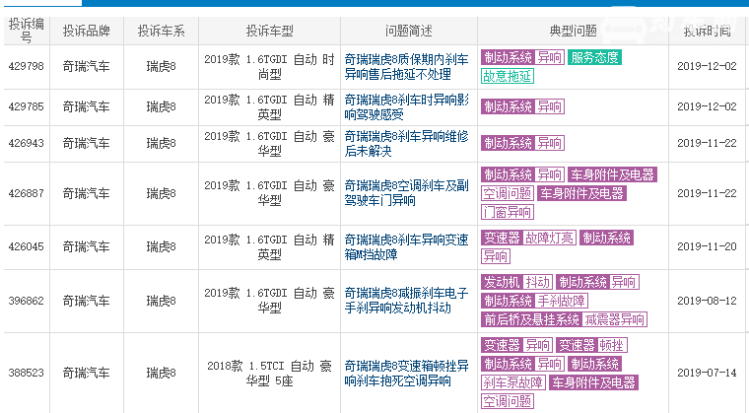The image size is (749, 413).
Task: Open complaint link 奇瑞瑞虎8空调刹车及副驾驶车门异响
Action: tap(406, 193)
